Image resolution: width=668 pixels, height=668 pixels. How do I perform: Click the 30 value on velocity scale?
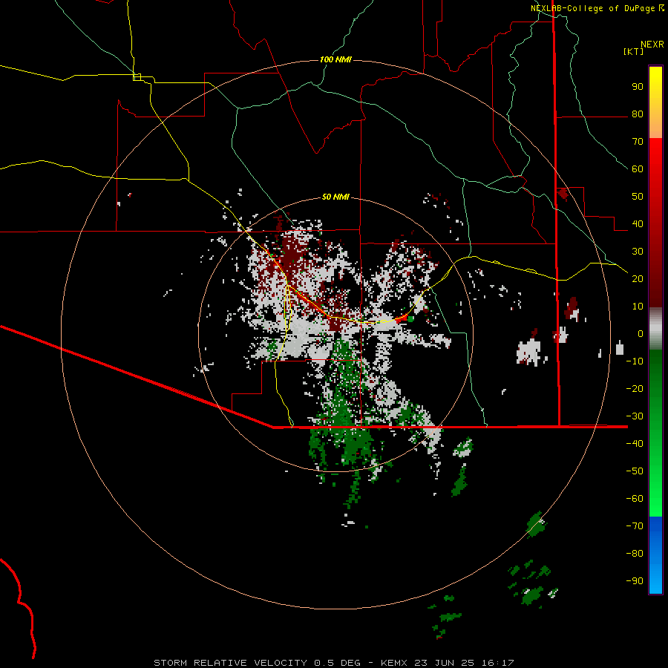pyautogui.click(x=638, y=252)
